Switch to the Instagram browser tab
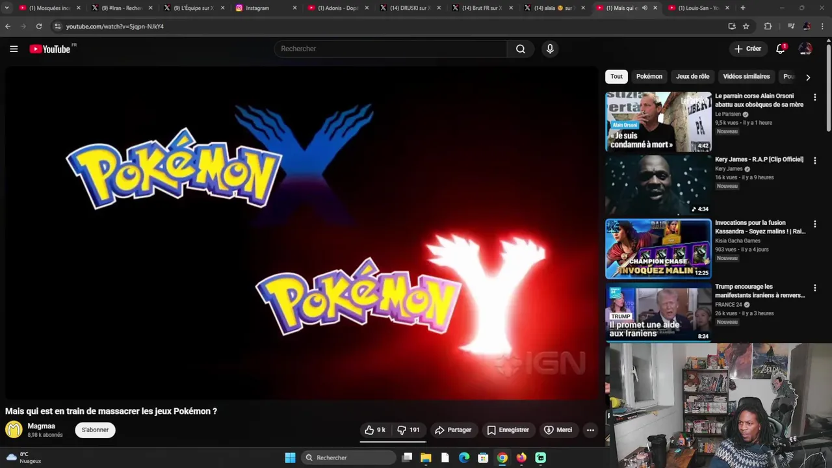The image size is (832, 468). (265, 8)
